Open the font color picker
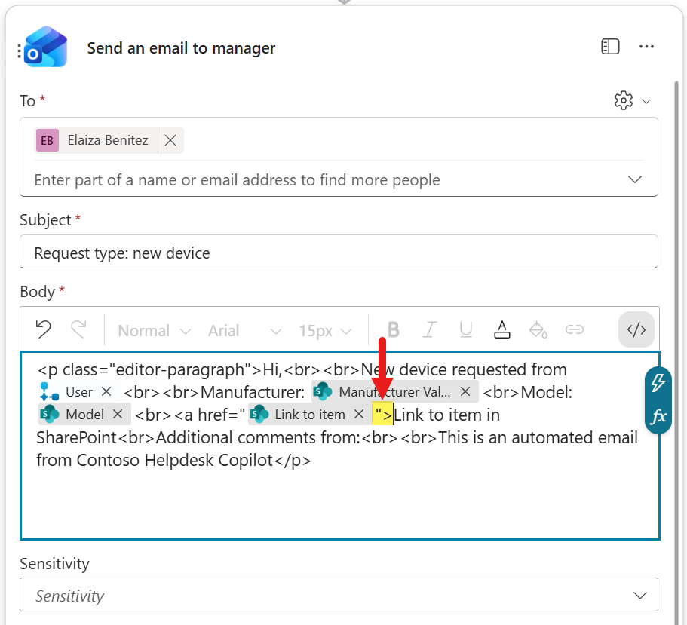This screenshot has width=687, height=625. pyautogui.click(x=502, y=330)
